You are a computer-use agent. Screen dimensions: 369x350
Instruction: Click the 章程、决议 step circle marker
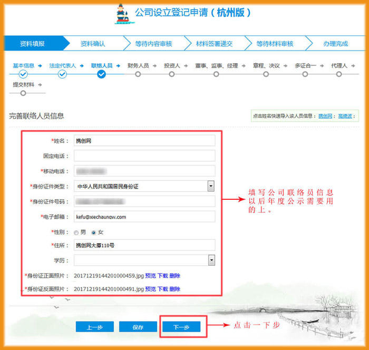266,74
